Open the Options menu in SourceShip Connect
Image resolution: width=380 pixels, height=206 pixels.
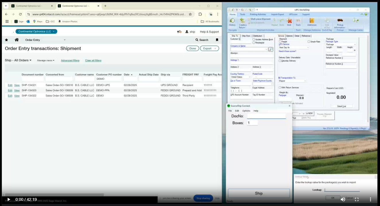246,111
